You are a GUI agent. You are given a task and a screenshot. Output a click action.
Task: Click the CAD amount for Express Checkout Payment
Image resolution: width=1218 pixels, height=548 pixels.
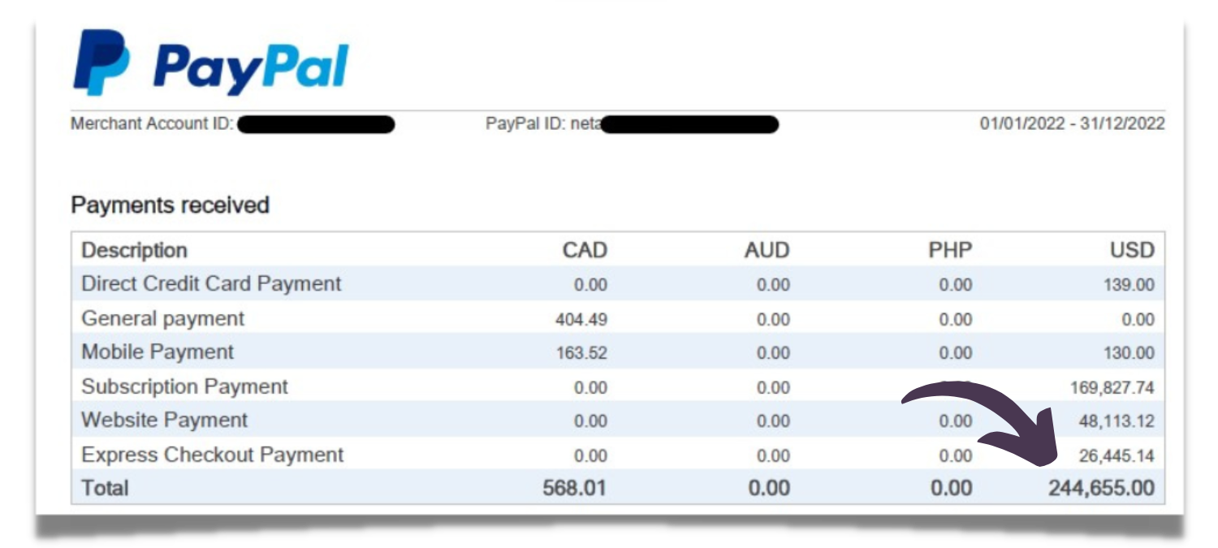pyautogui.click(x=591, y=456)
